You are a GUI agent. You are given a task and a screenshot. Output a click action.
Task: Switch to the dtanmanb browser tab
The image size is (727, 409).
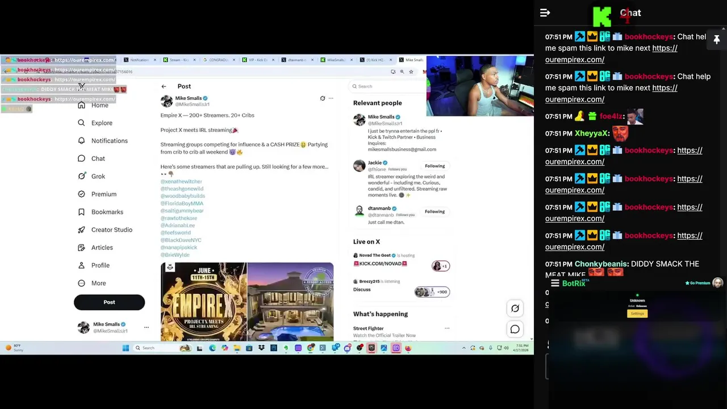[296, 60]
